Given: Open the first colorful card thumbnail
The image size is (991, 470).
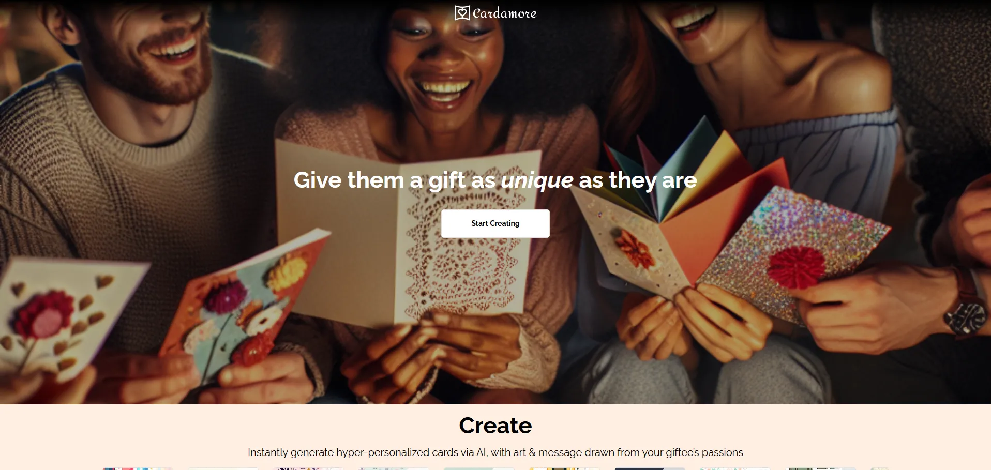Looking at the screenshot, I should 138,468.
